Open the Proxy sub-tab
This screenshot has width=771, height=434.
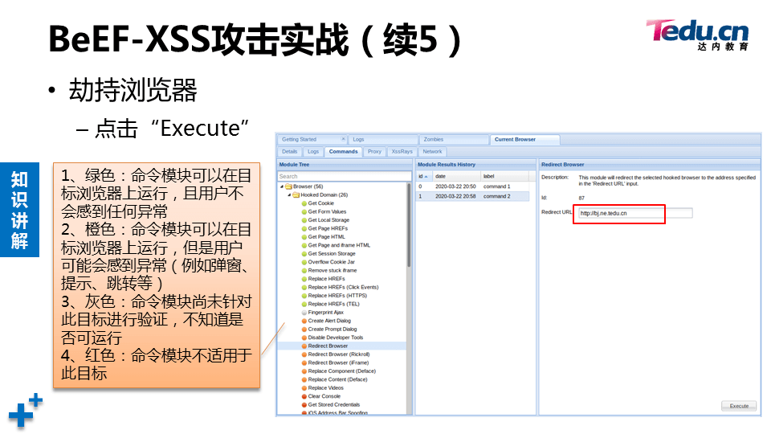(x=375, y=152)
